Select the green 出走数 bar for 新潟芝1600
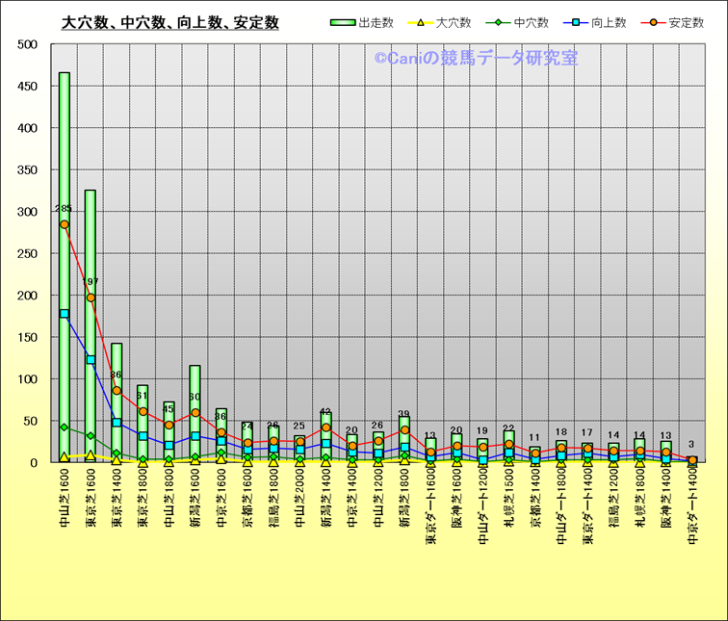 coord(195,385)
